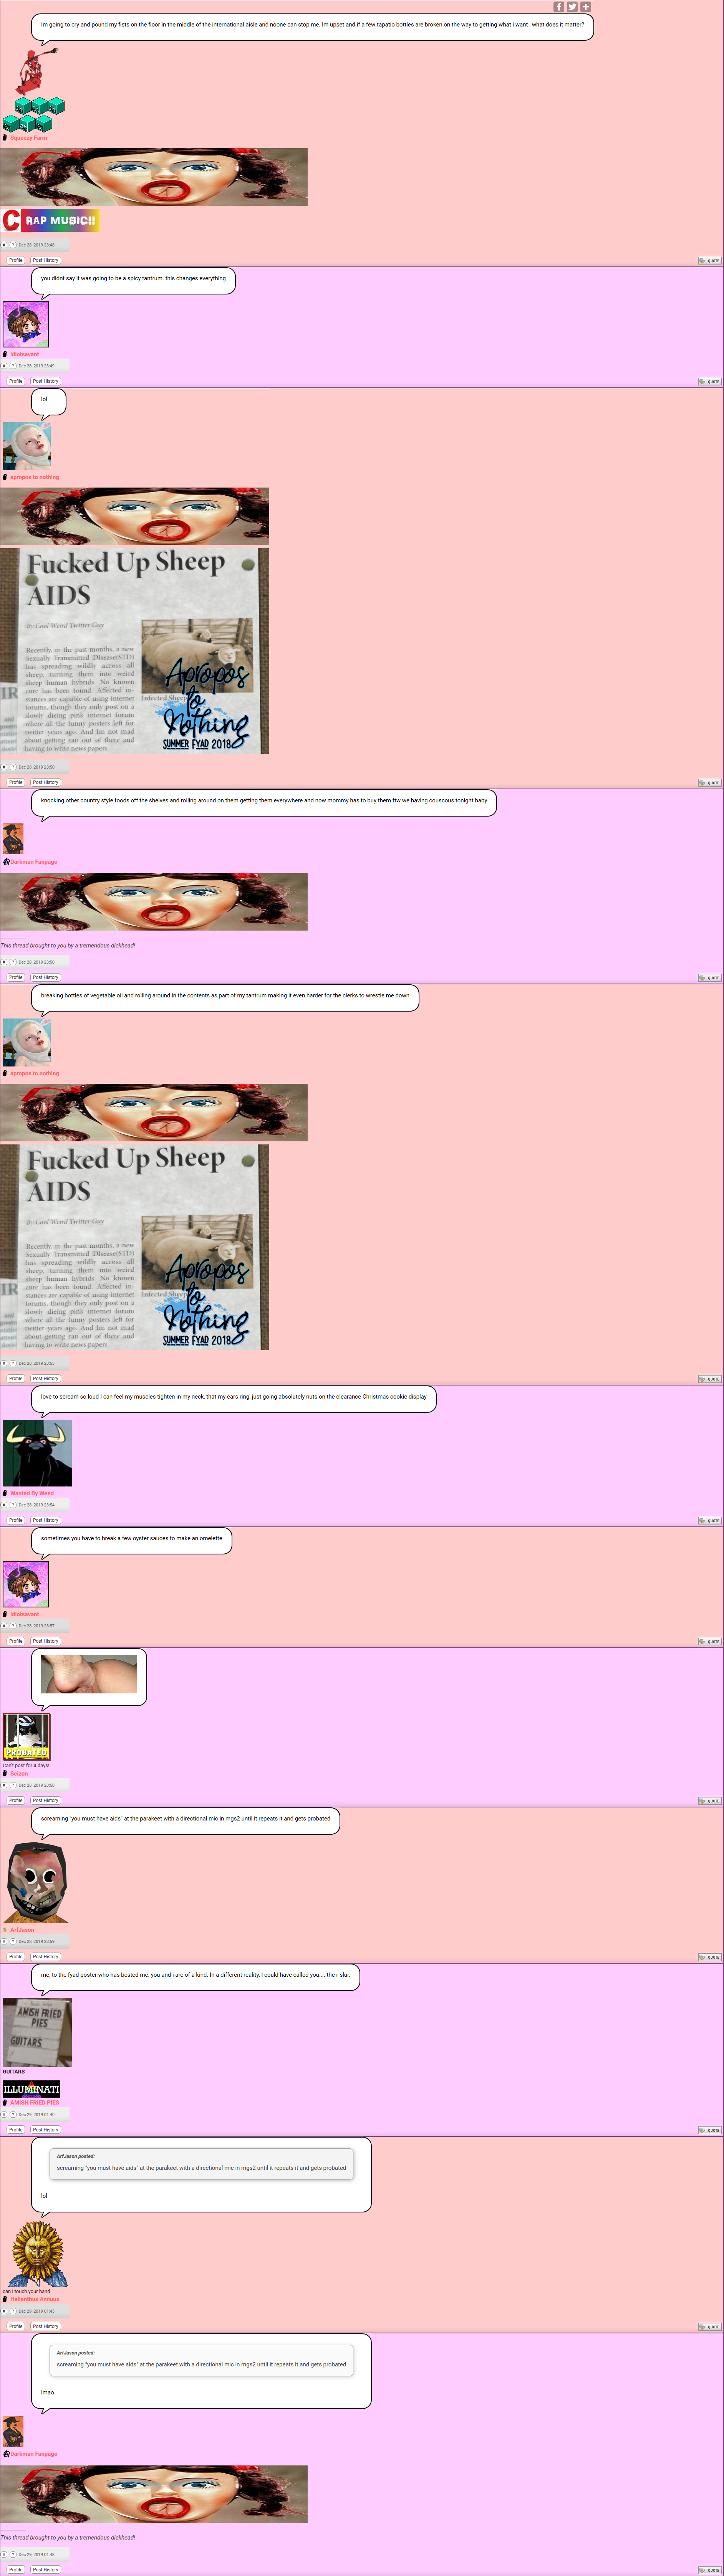Share thread via the Twitter icon
Image resolution: width=724 pixels, height=2576 pixels.
(572, 7)
